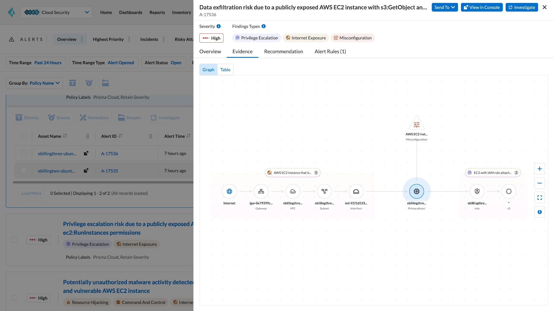554x311 pixels.
Task: Open alert A-17536 link
Action: [110, 153]
